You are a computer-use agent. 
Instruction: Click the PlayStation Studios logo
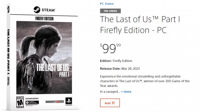pyautogui.click(x=69, y=102)
